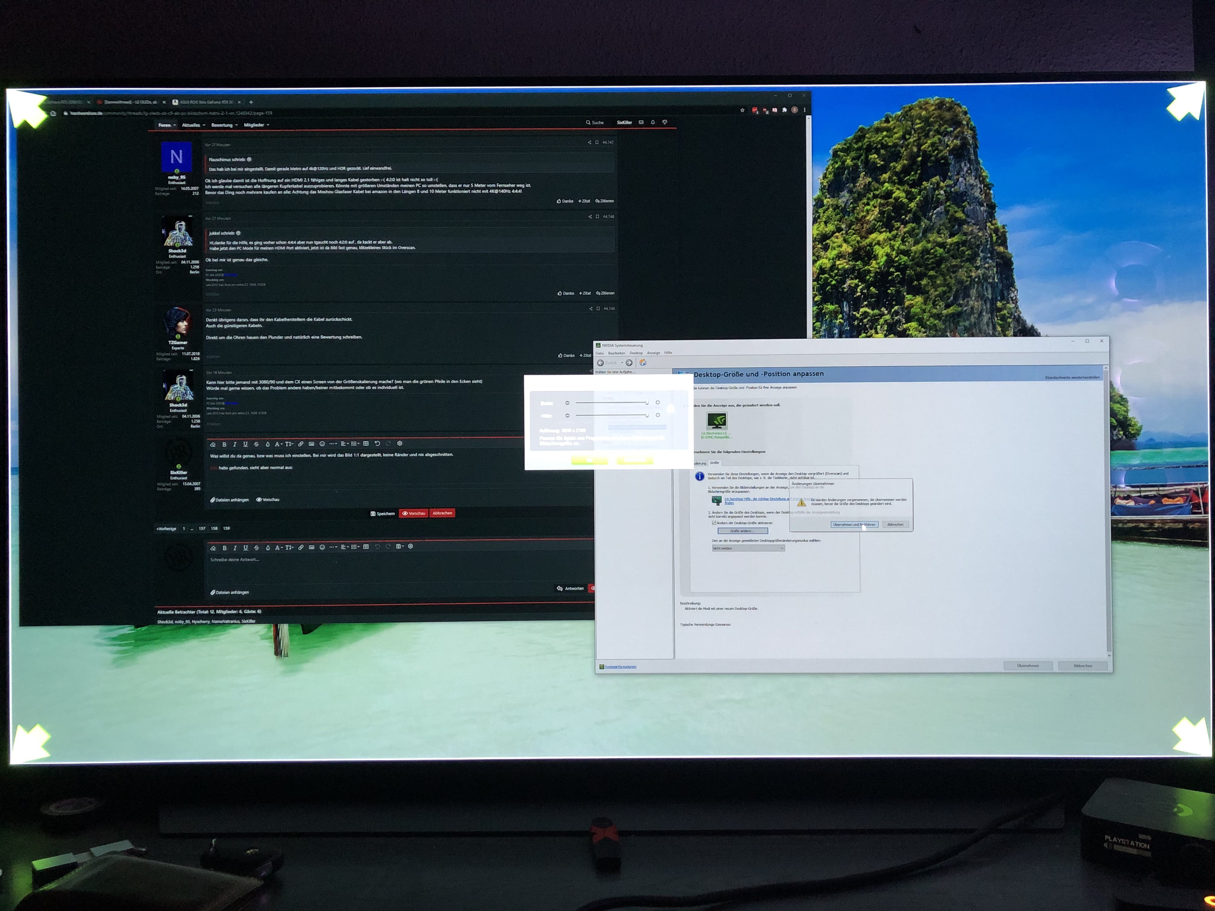Click red Abbrechen button below post editor
This screenshot has width=1215, height=911.
442,513
